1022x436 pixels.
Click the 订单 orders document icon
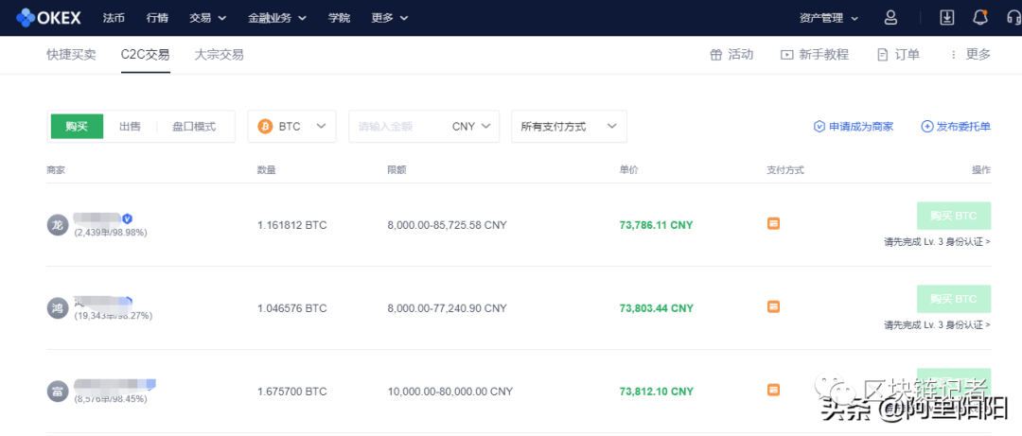pyautogui.click(x=883, y=55)
